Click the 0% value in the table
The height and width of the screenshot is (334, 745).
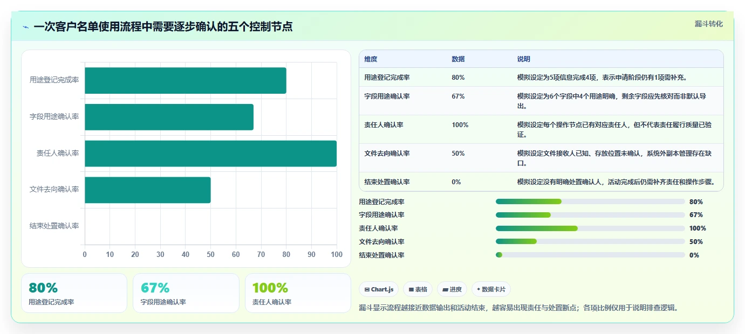(x=456, y=182)
